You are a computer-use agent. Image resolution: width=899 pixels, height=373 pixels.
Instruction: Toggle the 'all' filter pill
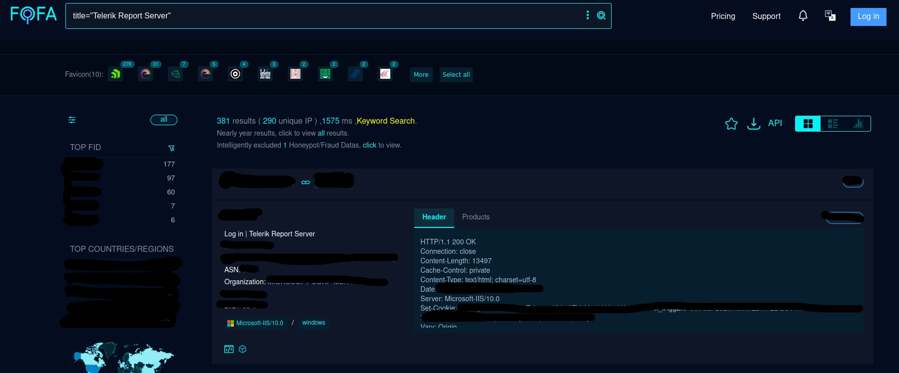pyautogui.click(x=164, y=120)
